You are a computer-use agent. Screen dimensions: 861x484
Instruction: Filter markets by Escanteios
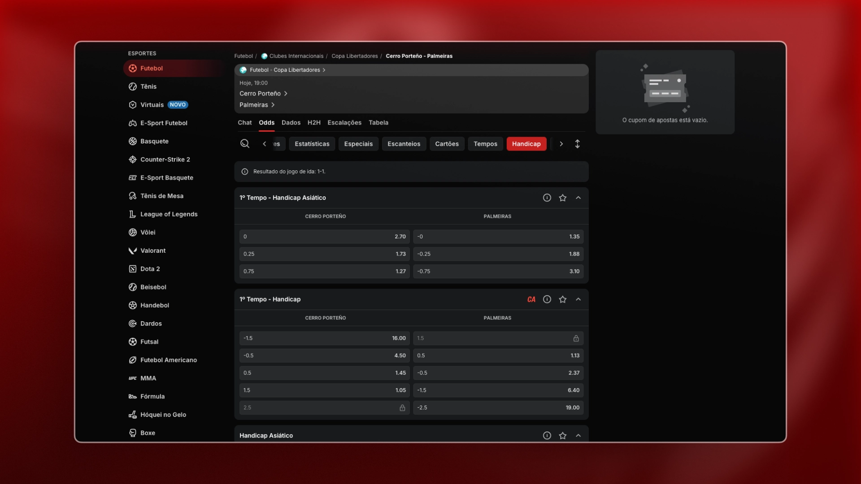(404, 144)
